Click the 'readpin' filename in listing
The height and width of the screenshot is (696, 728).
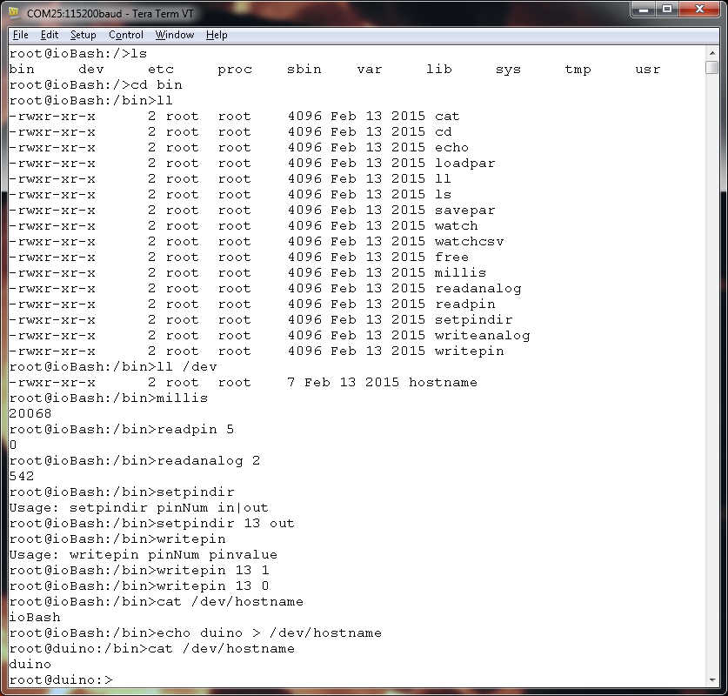click(464, 304)
